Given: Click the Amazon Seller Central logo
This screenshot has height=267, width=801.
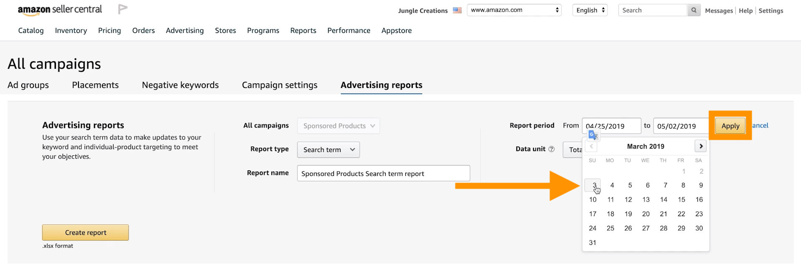Looking at the screenshot, I should [60, 10].
